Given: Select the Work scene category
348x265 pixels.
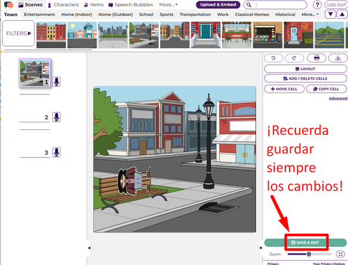Looking at the screenshot, I should click(223, 15).
